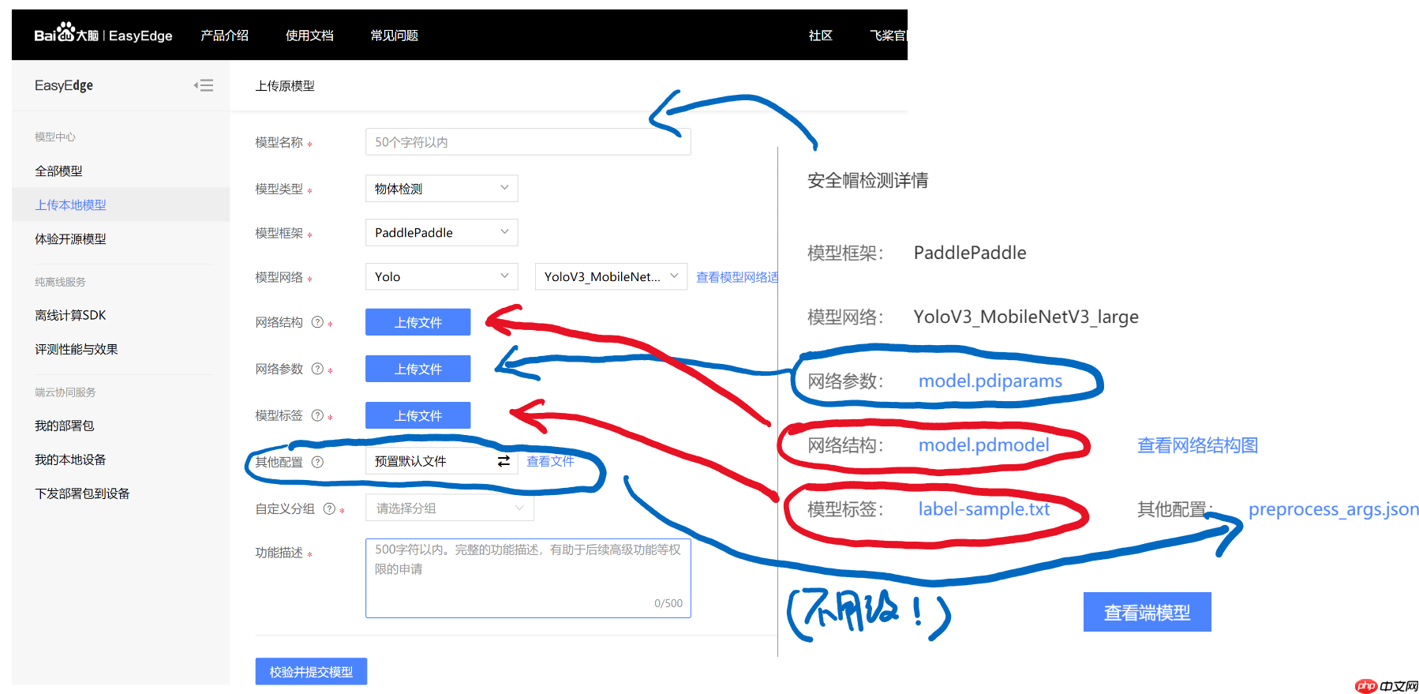Open 产品介绍 in the top navigation
This screenshot has width=1419, height=694.
(x=224, y=36)
